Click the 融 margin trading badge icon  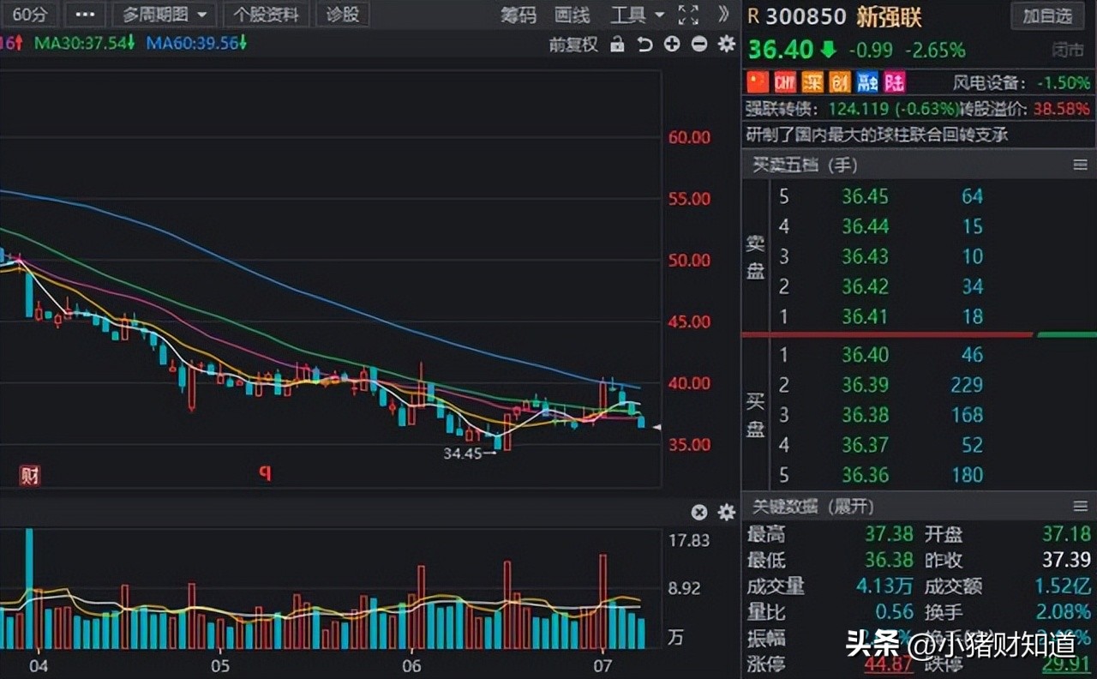pyautogui.click(x=866, y=82)
